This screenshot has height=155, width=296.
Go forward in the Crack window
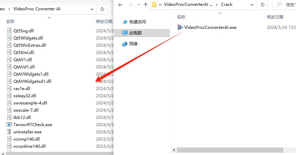point(130,5)
